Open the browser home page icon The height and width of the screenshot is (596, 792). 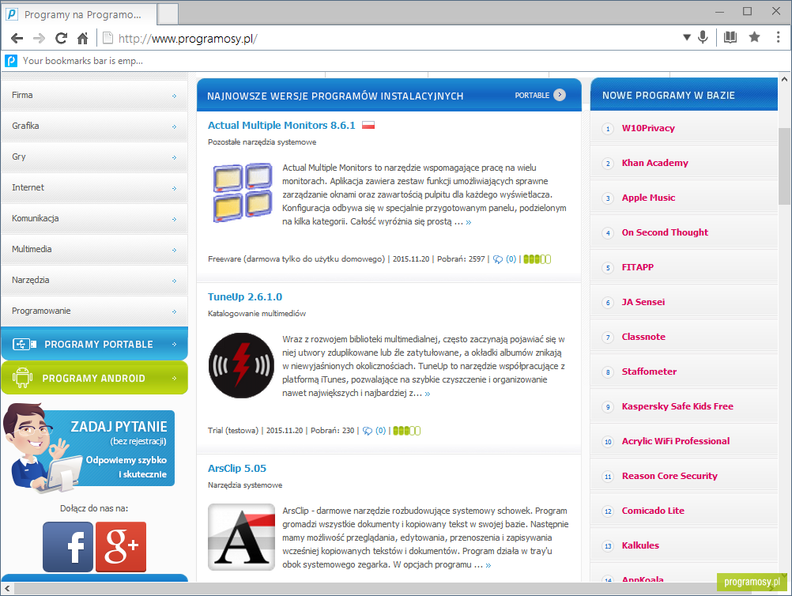click(x=83, y=38)
